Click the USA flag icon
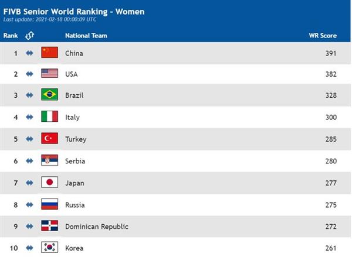 point(50,73)
